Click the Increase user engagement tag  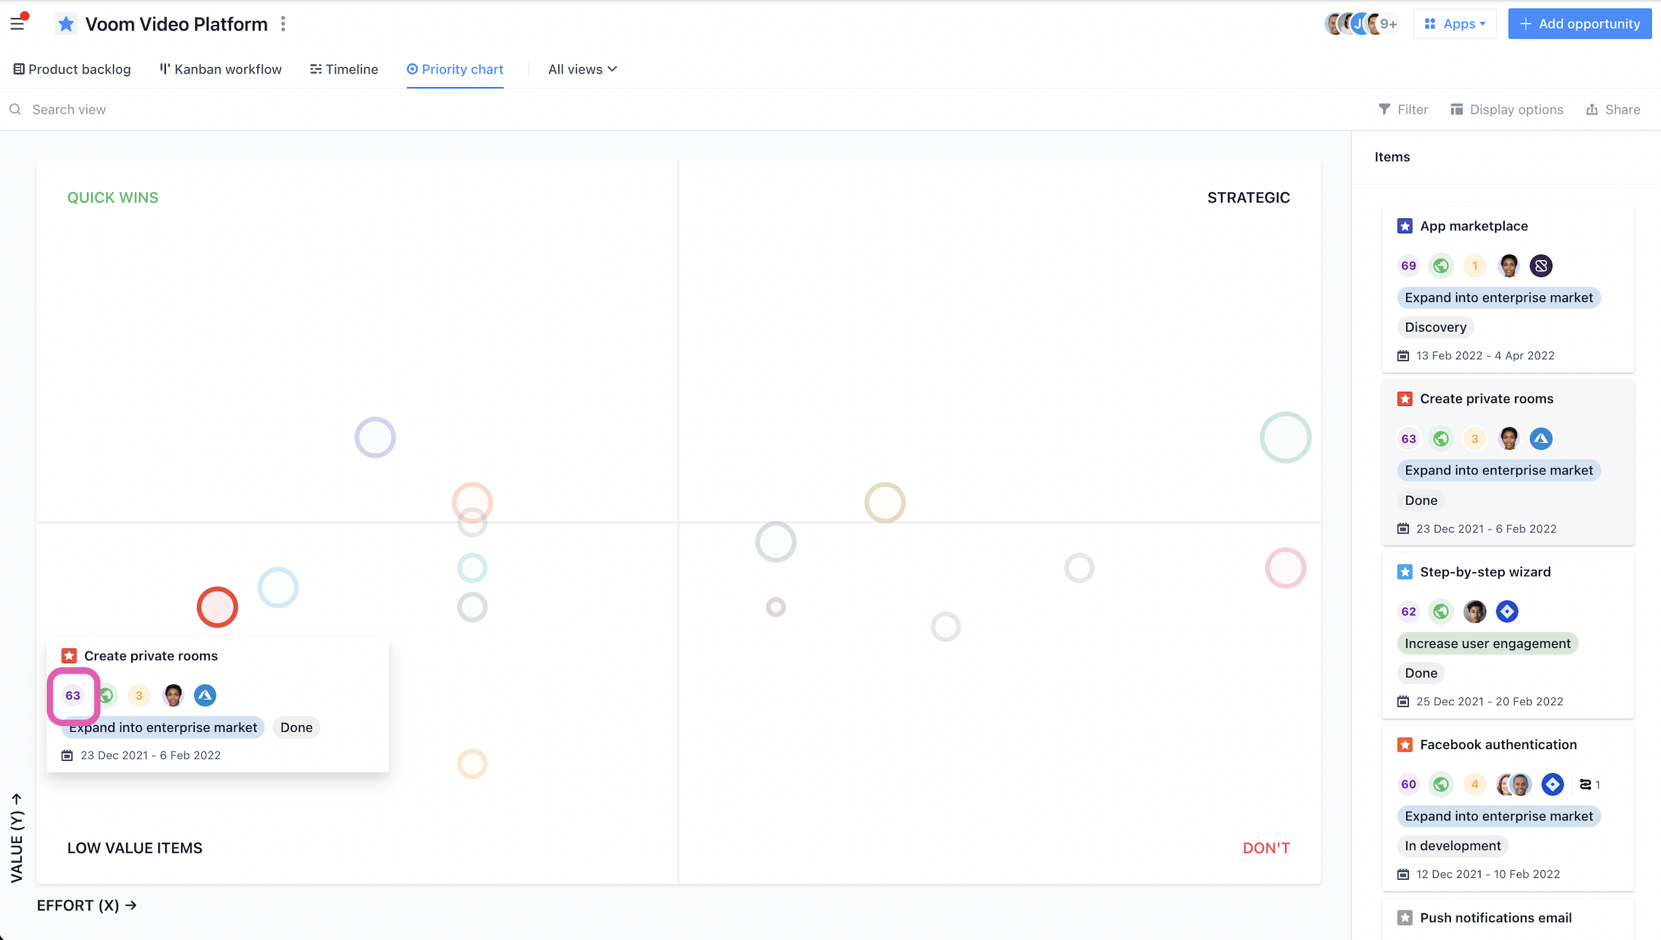click(x=1487, y=644)
